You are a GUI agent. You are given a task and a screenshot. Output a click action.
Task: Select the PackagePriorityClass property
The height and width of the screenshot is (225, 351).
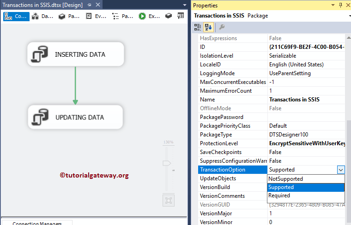pos(233,126)
